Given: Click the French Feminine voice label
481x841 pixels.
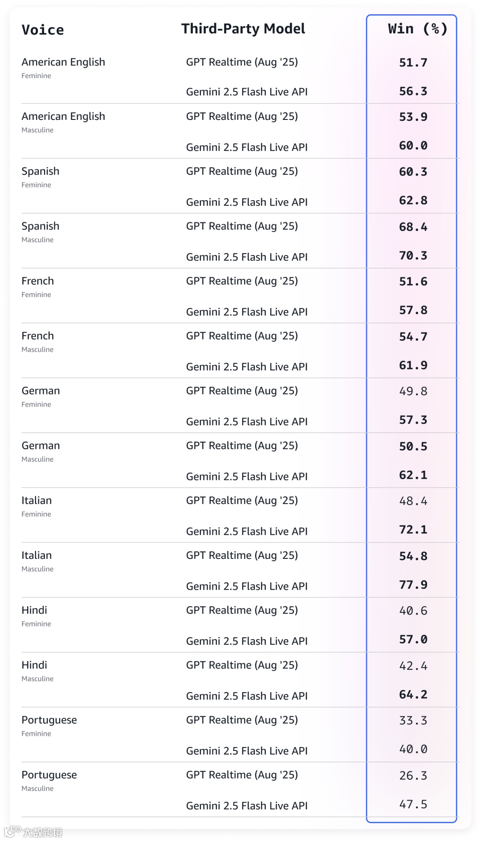Looking at the screenshot, I should click(38, 281).
